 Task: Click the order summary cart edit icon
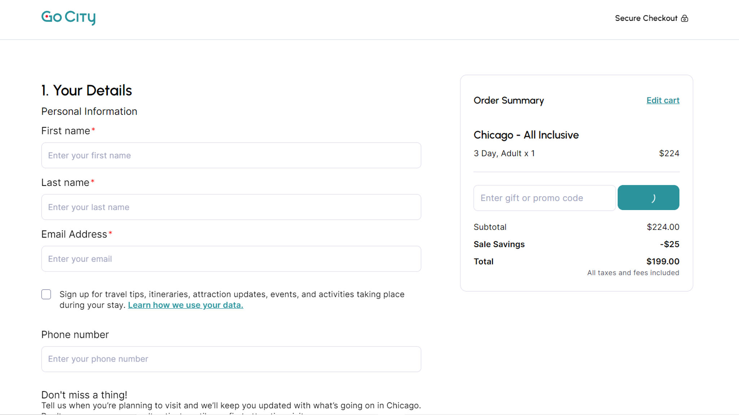coord(663,101)
